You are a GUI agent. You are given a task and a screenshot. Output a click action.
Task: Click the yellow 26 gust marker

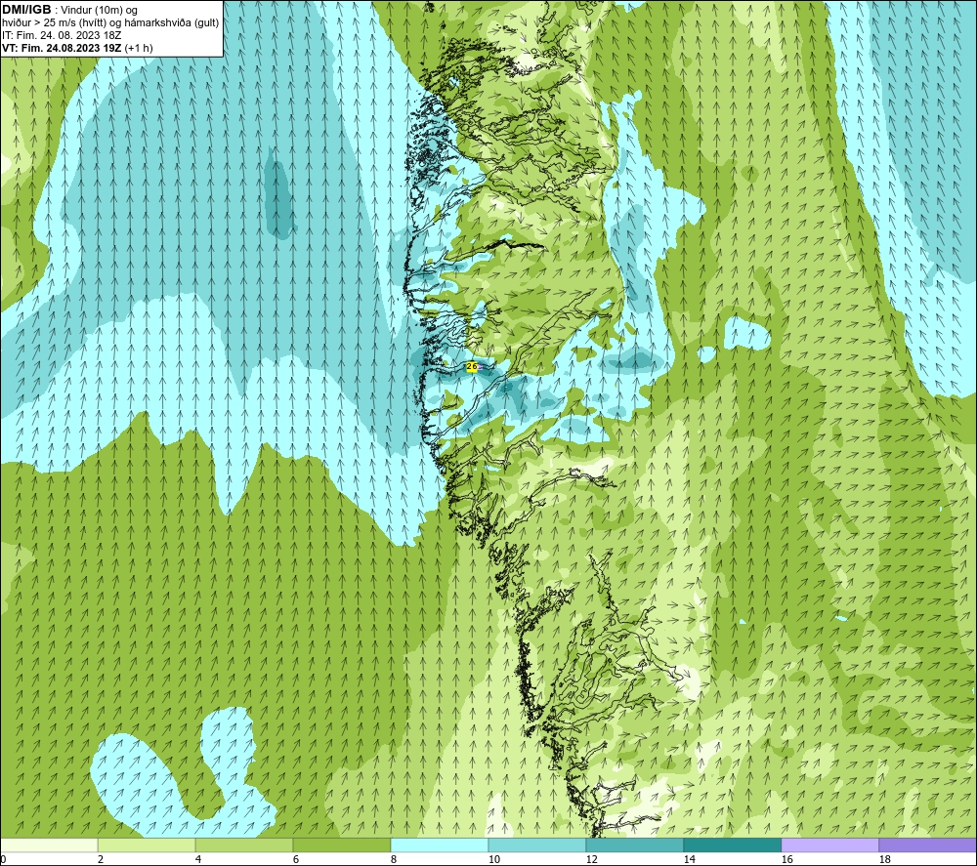click(x=471, y=367)
